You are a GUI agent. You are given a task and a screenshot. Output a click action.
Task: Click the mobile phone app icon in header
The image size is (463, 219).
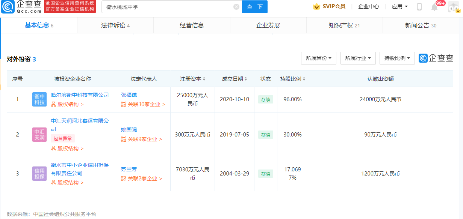(418, 6)
